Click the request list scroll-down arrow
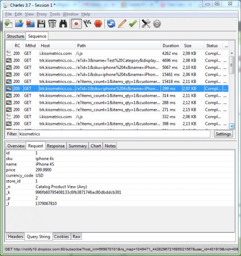Screen dimensions: 241x256 tap(231, 126)
